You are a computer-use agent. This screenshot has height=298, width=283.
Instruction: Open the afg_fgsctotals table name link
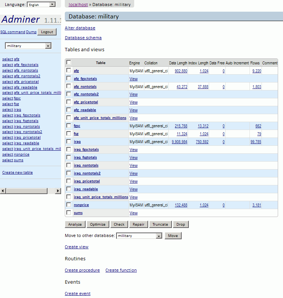[x=85, y=79]
